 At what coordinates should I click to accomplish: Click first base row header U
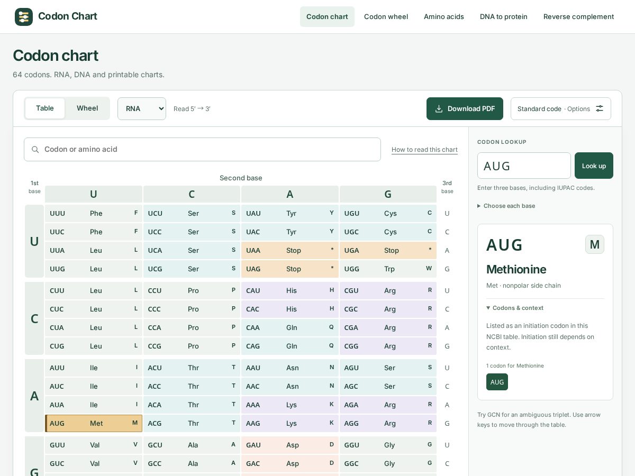[34, 241]
